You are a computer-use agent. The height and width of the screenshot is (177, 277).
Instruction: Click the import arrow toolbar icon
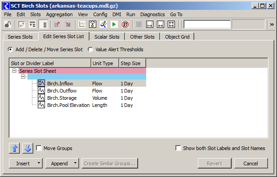68,24
